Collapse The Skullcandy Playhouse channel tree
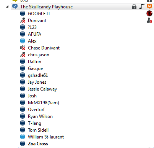This screenshot has height=148, width=154. tap(7, 6)
